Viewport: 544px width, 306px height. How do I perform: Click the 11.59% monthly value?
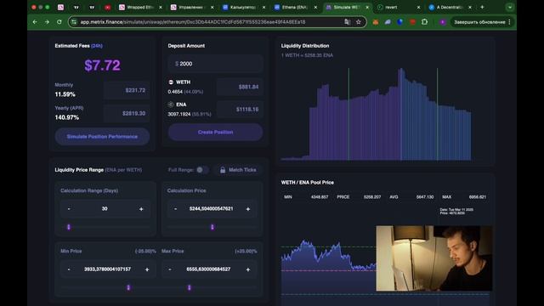(65, 94)
